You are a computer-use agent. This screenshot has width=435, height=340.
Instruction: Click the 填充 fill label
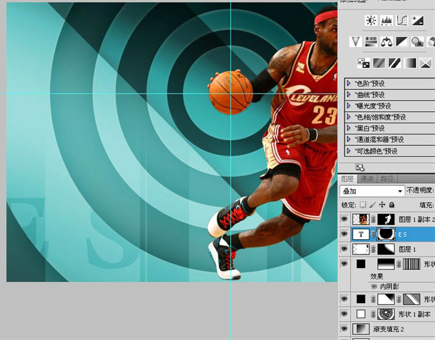427,205
